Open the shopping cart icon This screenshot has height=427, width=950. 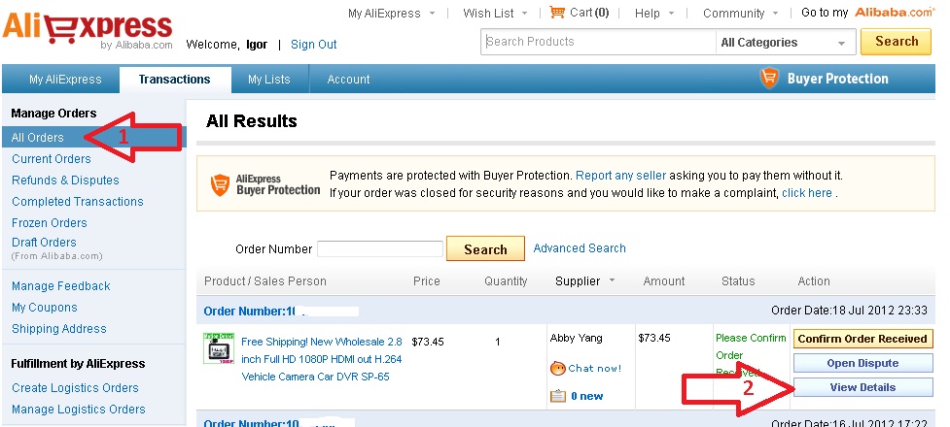pos(557,12)
